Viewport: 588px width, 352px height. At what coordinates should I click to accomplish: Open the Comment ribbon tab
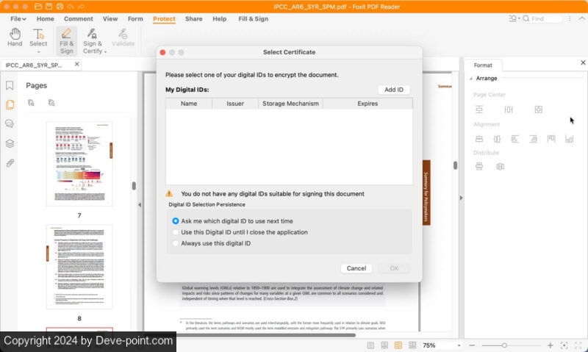[78, 18]
